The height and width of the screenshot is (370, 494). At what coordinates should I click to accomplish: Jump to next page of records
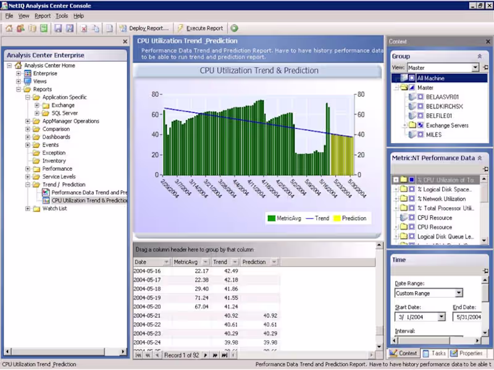pyautogui.click(x=215, y=355)
